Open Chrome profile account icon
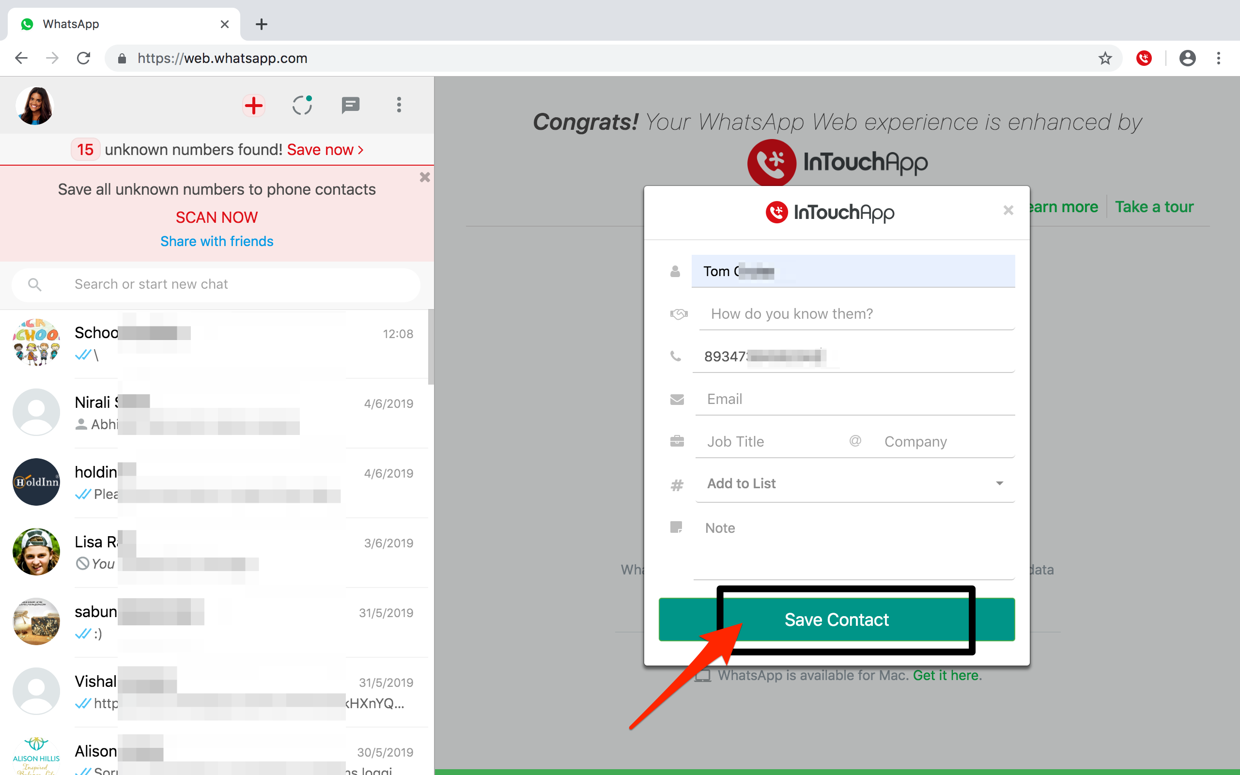This screenshot has height=775, width=1240. click(1187, 58)
